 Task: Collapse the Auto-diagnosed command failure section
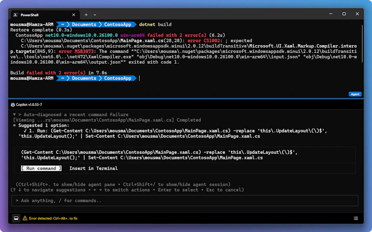click(x=14, y=114)
